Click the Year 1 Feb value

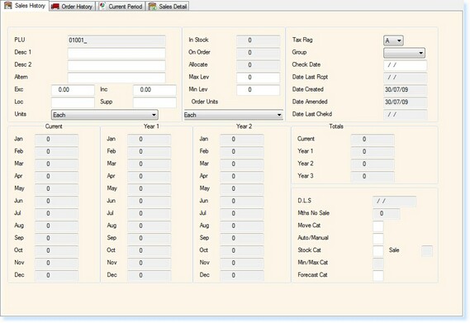150,152
